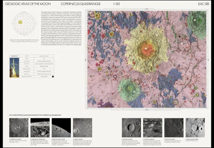Click the '(LAC-58)' label
Viewport: 214px width, 148px height.
[x=203, y=4]
